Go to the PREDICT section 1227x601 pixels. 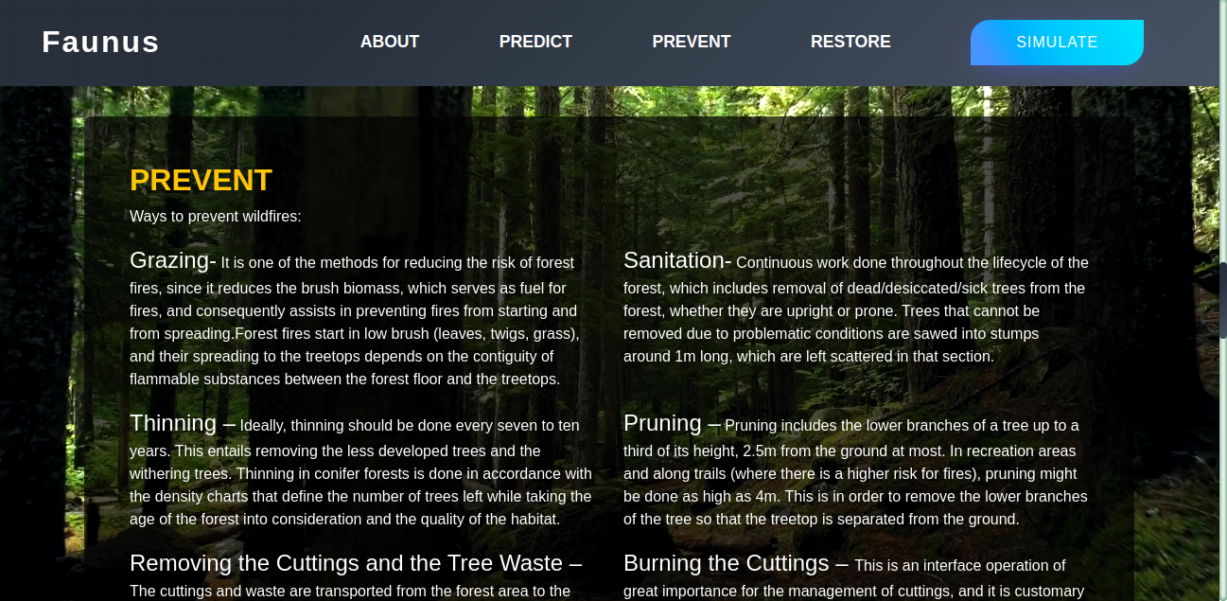click(x=535, y=42)
